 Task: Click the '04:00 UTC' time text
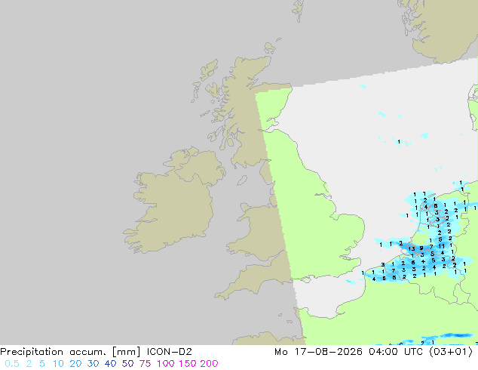[396, 352]
